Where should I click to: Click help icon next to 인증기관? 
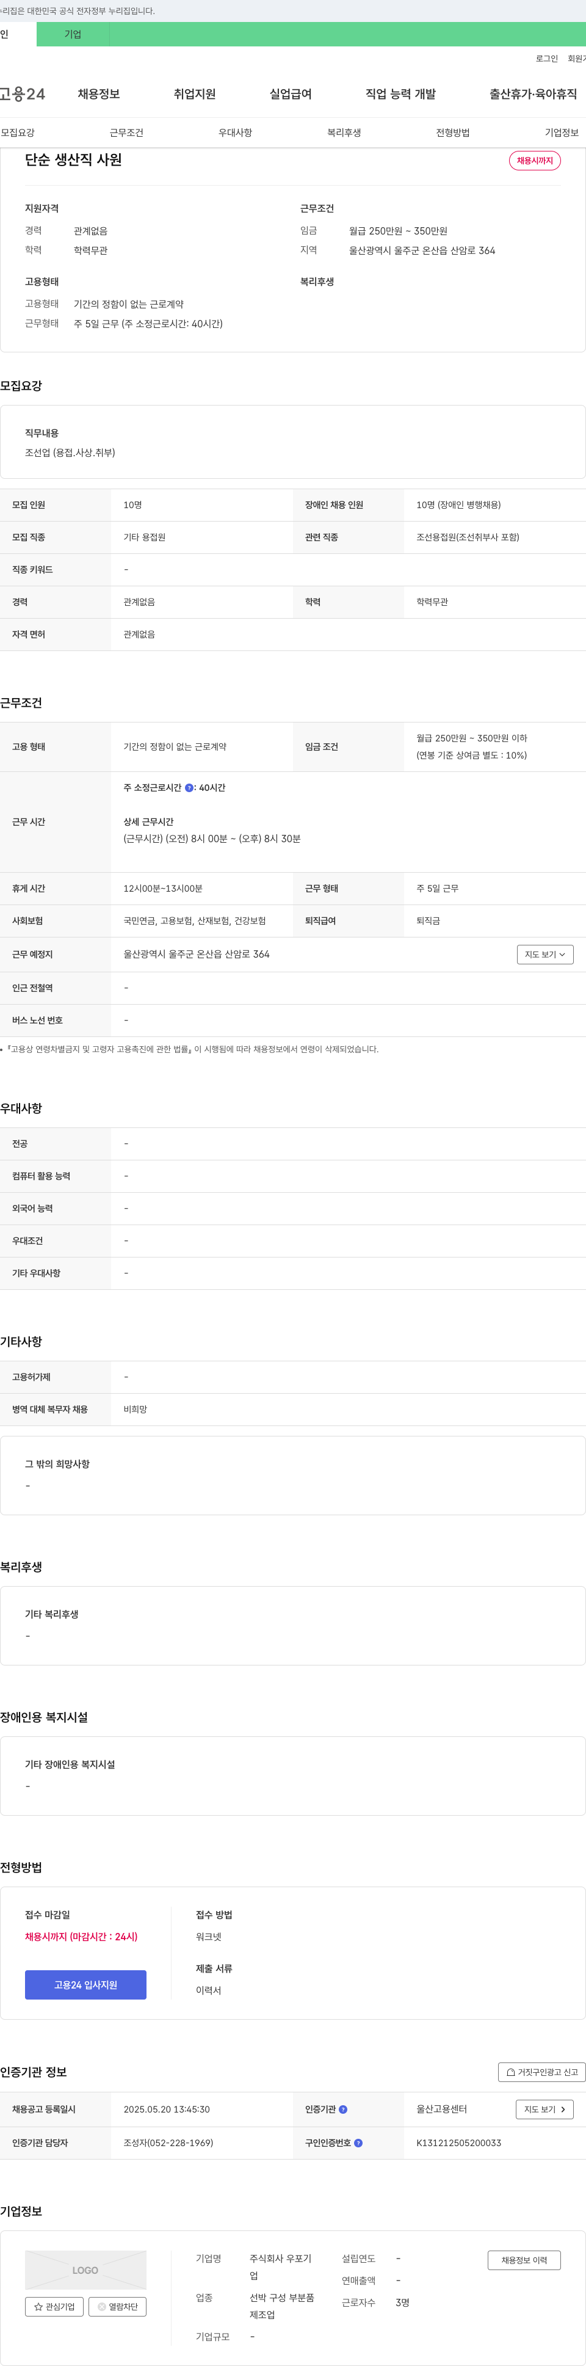tap(342, 2109)
